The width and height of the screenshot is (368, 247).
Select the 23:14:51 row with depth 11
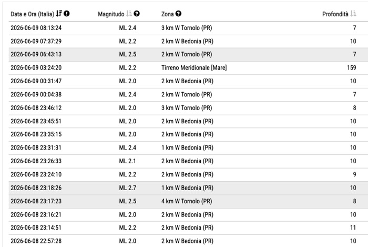[x=188, y=228]
